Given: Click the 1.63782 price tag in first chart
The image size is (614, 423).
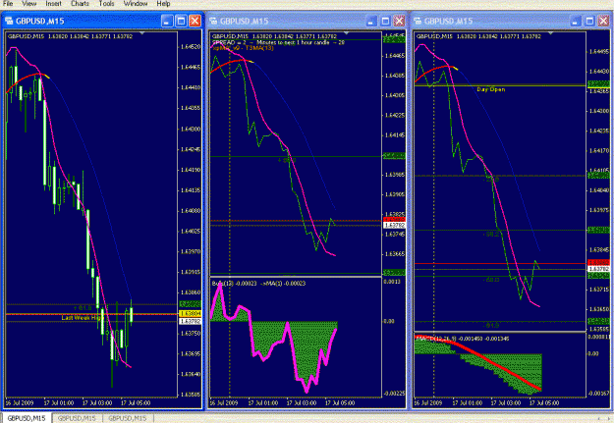Looking at the screenshot, I should (x=191, y=321).
